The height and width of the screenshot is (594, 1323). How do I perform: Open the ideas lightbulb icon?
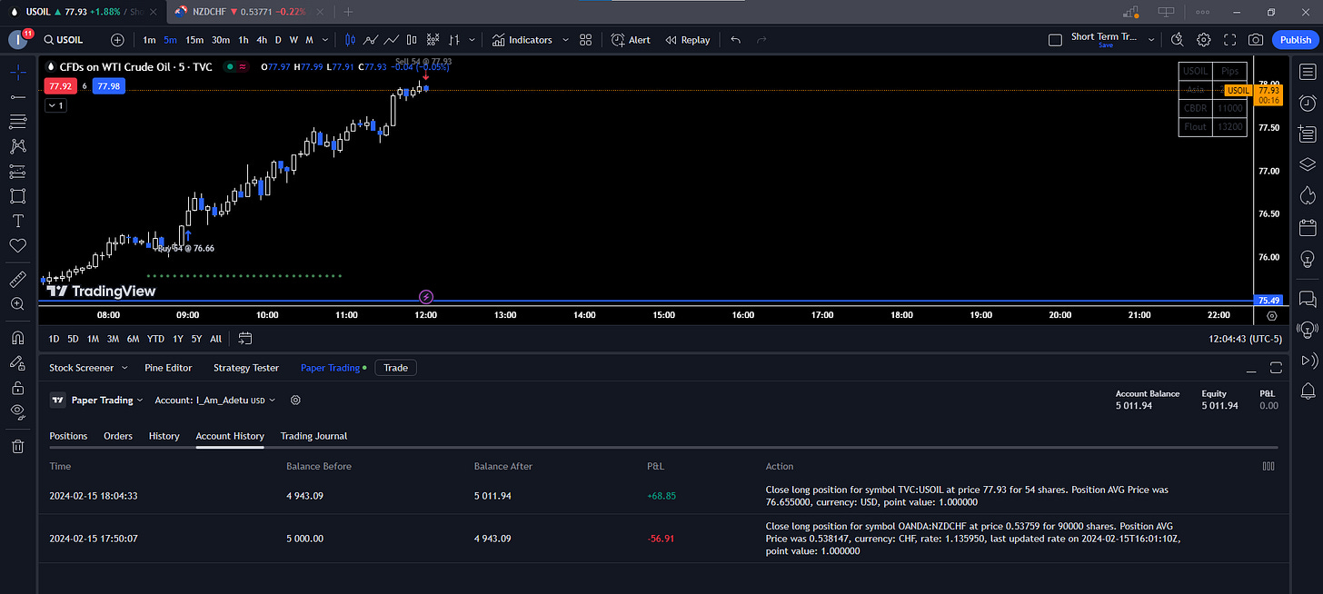(1308, 258)
